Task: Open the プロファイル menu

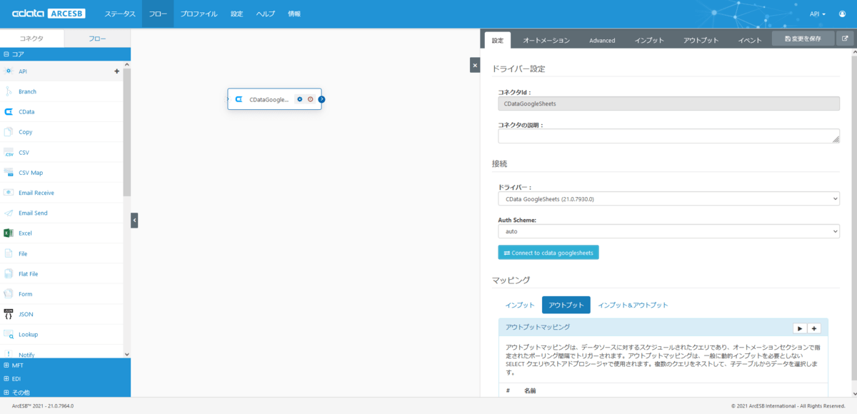Action: click(199, 14)
